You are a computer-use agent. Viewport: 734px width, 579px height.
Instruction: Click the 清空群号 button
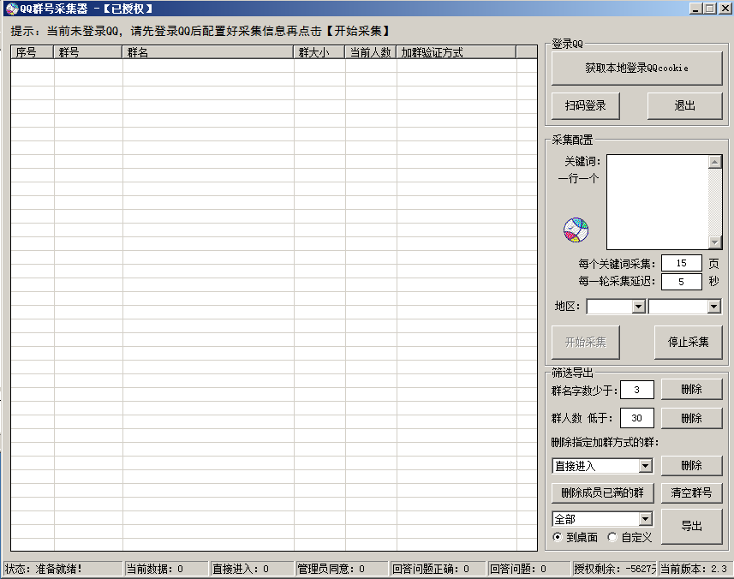[x=691, y=492]
